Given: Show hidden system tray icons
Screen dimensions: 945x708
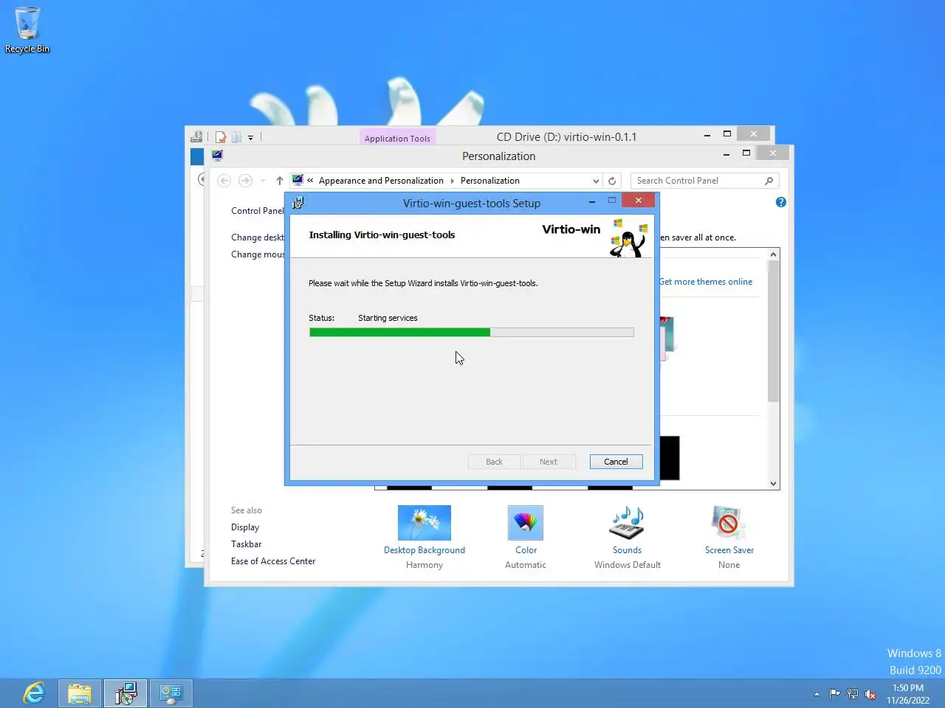Looking at the screenshot, I should tap(817, 694).
